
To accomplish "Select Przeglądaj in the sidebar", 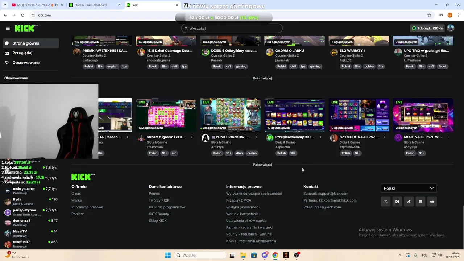I will pos(31,53).
